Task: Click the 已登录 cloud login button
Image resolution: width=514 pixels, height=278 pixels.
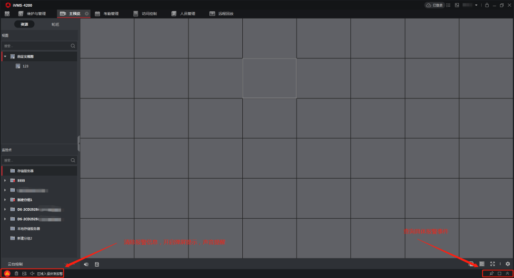Action: [x=434, y=5]
